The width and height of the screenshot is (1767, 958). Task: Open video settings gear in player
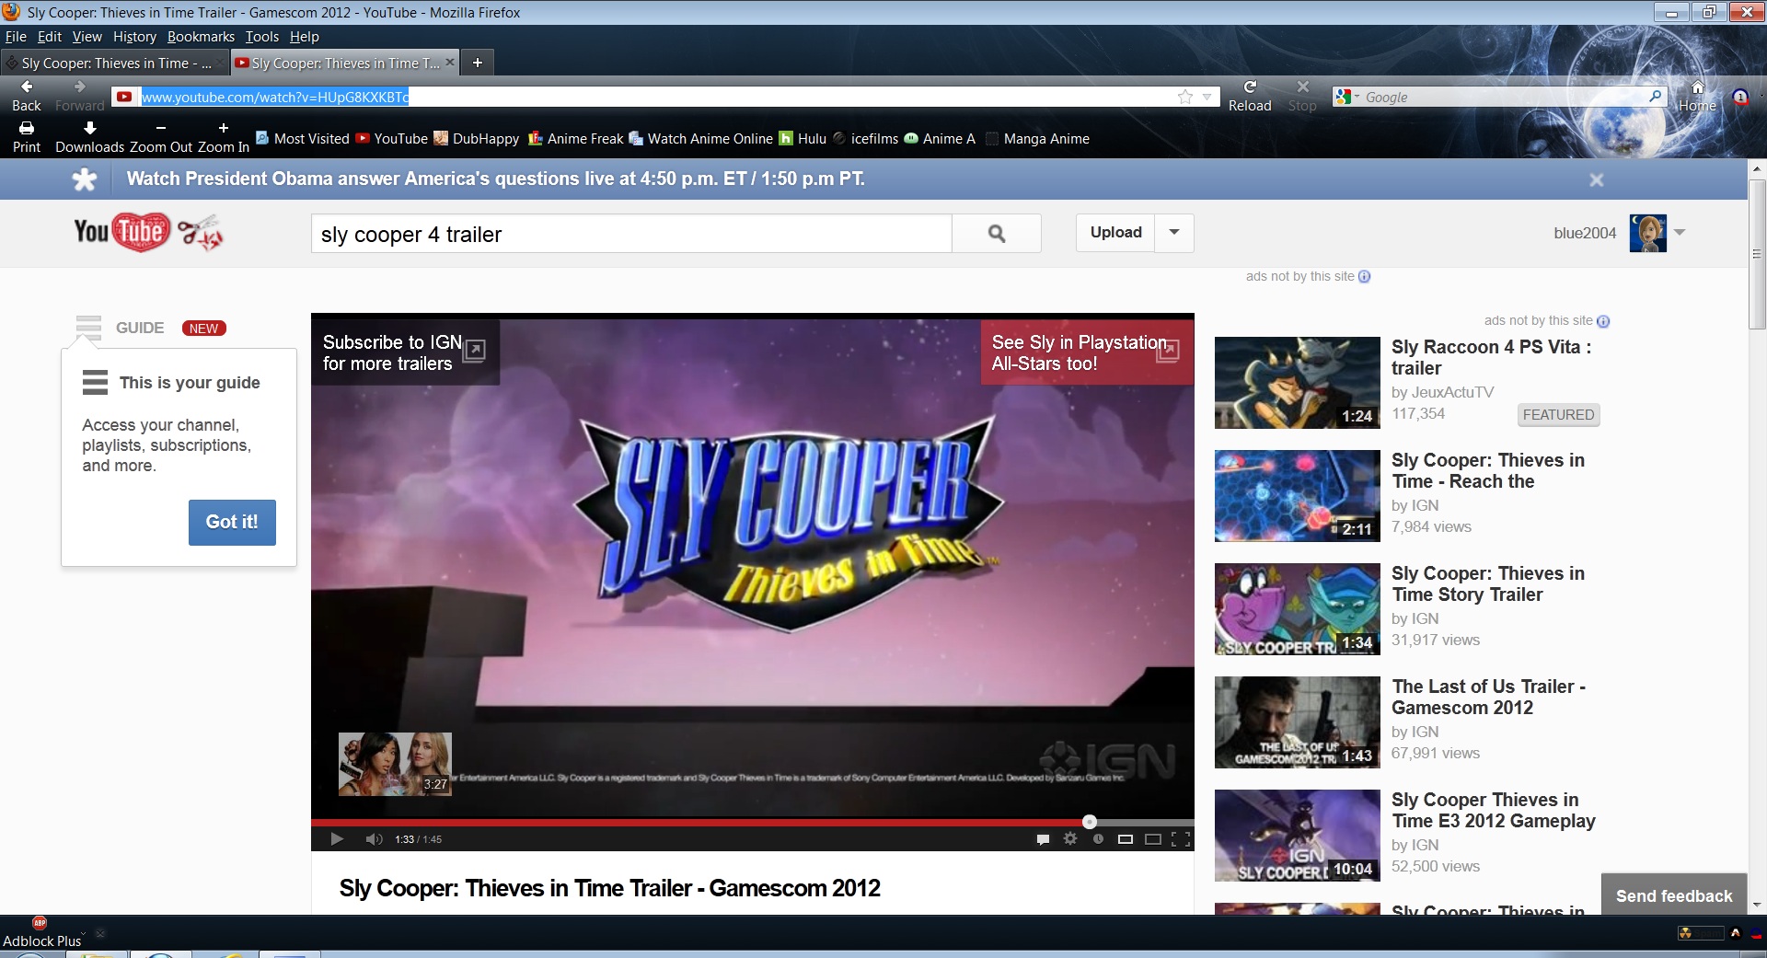pos(1070,838)
